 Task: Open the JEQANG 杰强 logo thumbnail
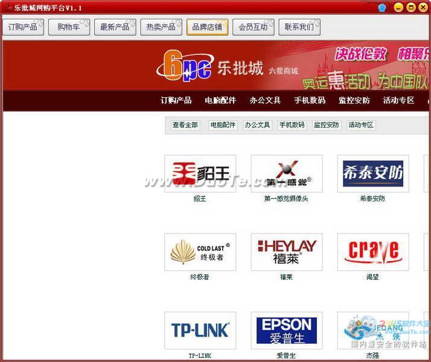373,331
